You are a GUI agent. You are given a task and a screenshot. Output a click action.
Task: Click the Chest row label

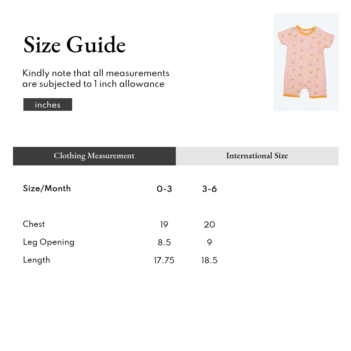click(34, 224)
